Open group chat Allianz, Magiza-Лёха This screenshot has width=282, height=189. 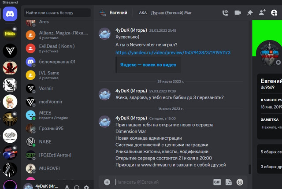click(x=57, y=35)
